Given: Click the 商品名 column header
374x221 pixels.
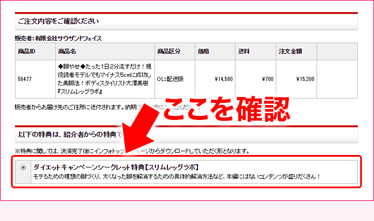Looking at the screenshot, I should pos(105,52).
